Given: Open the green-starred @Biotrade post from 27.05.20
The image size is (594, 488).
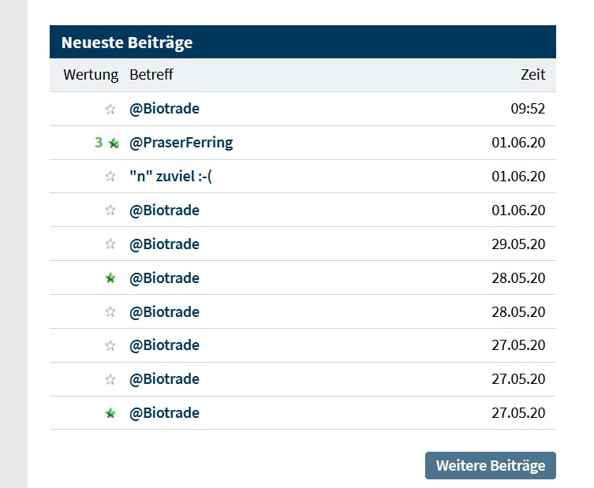Looking at the screenshot, I should point(164,413).
